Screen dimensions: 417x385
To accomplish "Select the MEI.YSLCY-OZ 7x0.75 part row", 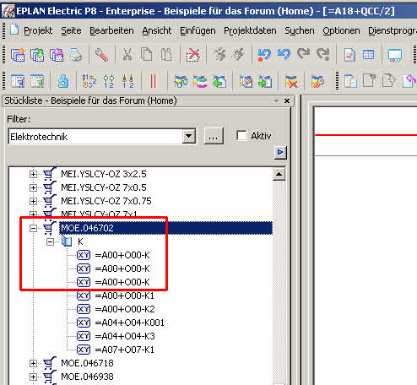I will point(106,201).
